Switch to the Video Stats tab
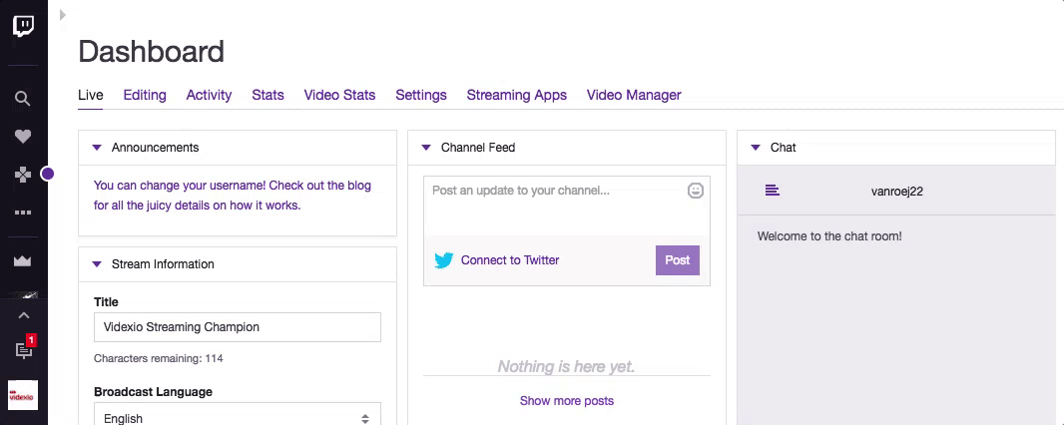1064x425 pixels. click(339, 95)
